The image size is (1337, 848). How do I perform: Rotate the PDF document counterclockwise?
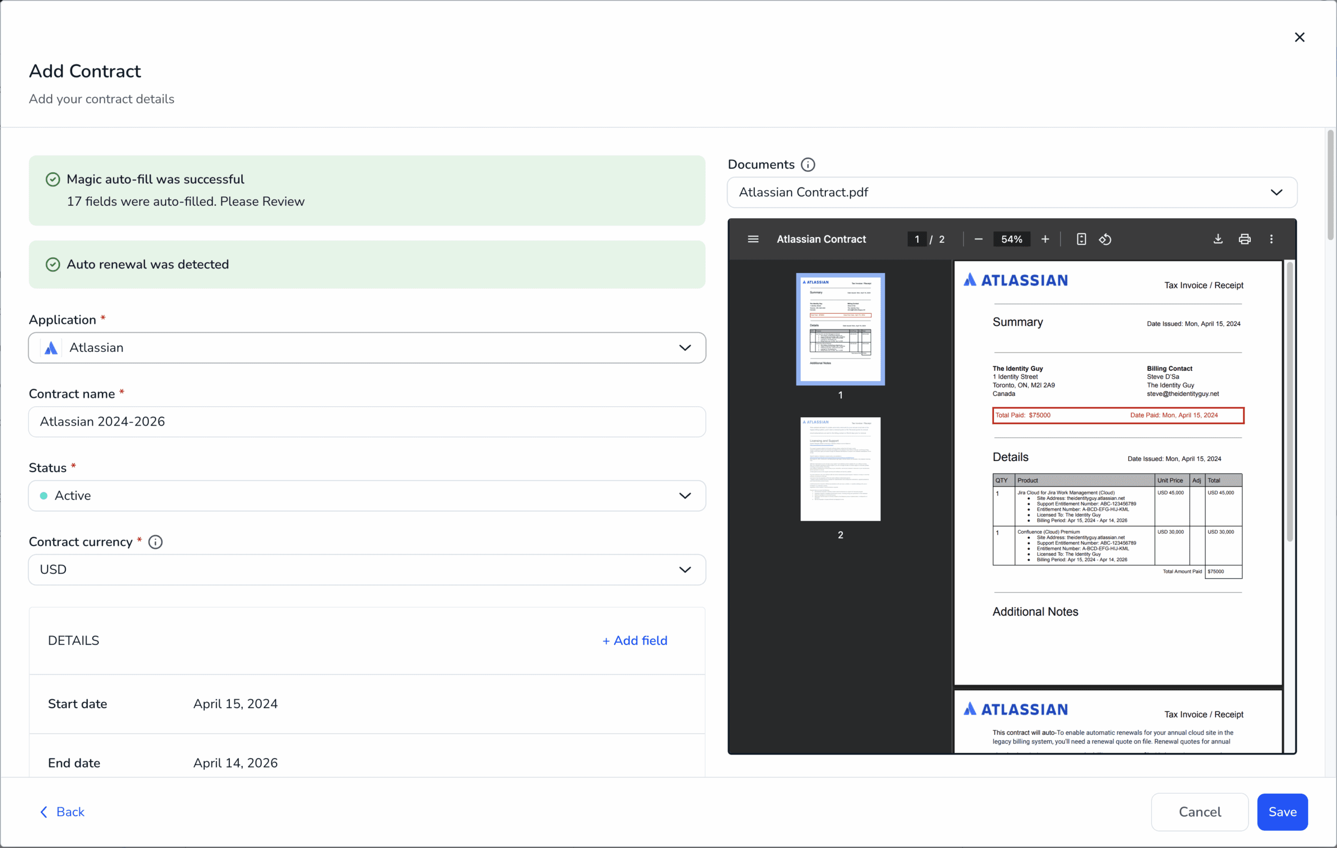[x=1105, y=239]
